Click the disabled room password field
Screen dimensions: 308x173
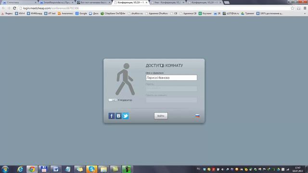(x=171, y=100)
